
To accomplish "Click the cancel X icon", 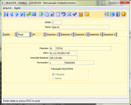I will click(69, 14).
